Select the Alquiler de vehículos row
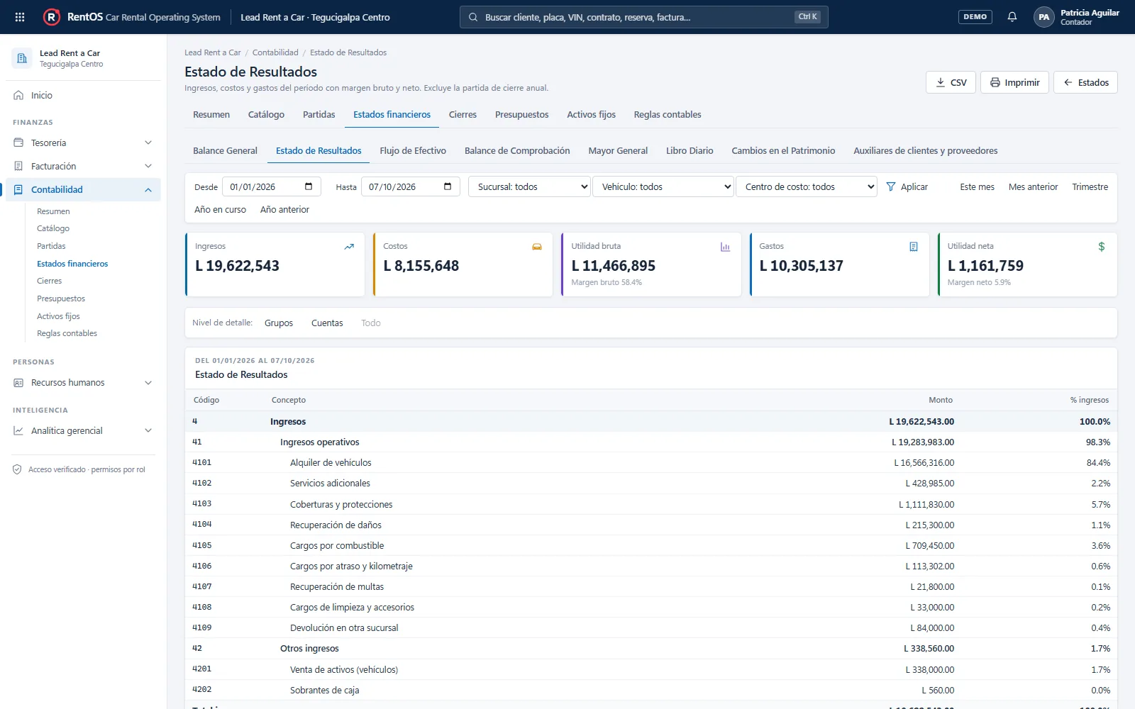The width and height of the screenshot is (1135, 709). 651,462
